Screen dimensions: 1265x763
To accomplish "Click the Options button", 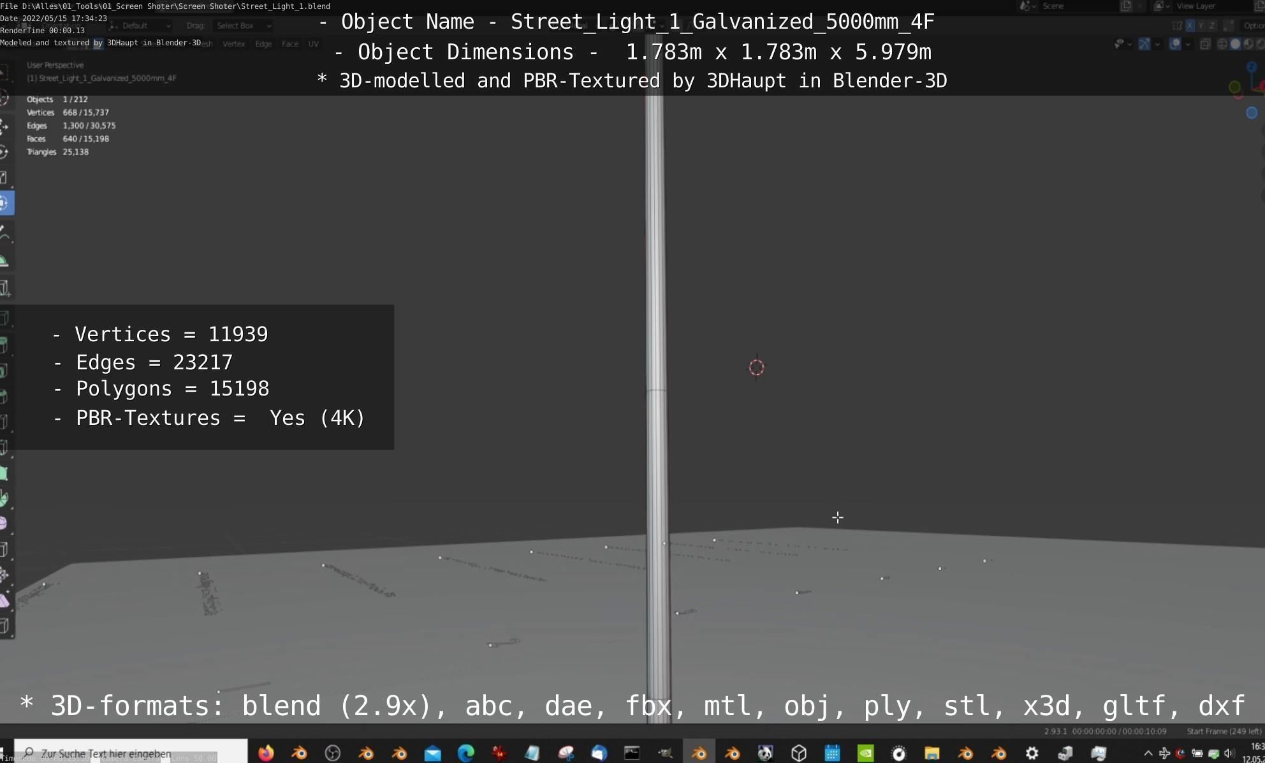I will tap(1253, 26).
